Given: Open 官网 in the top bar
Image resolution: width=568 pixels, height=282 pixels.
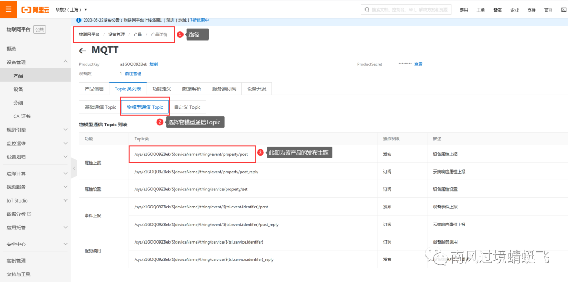Looking at the screenshot, I should 548,10.
